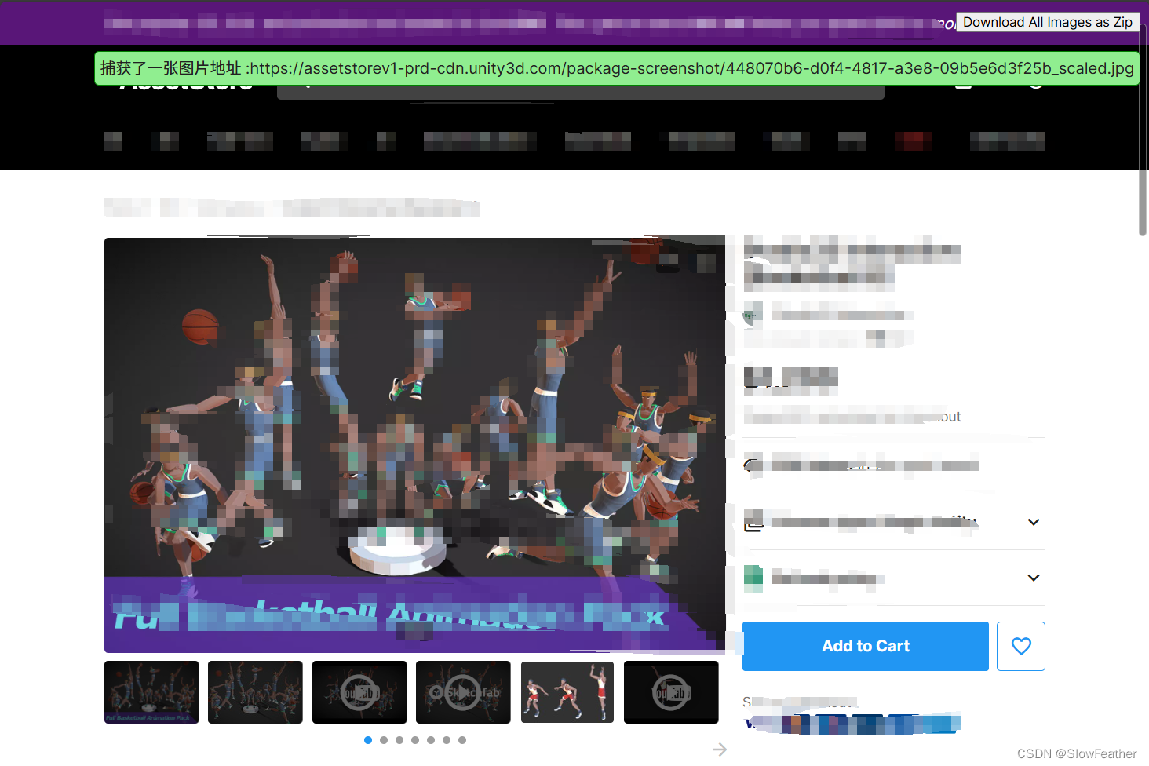Add asset to favorites with heart icon
The height and width of the screenshot is (766, 1149).
pos(1020,646)
